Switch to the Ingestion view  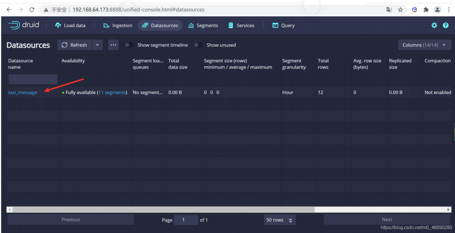[x=118, y=26]
